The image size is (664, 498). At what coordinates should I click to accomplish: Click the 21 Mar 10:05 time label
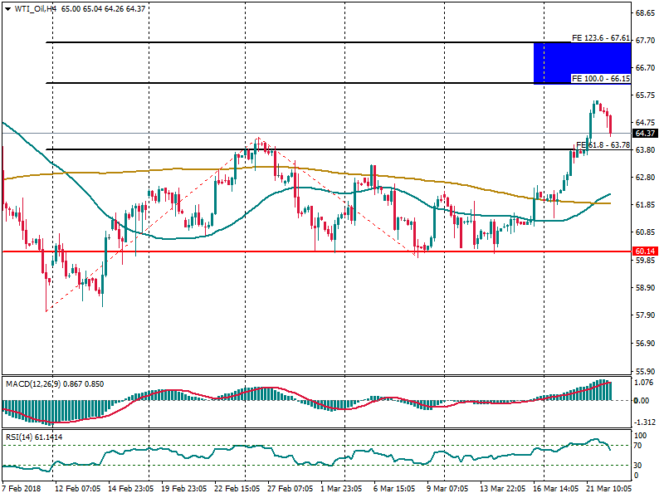(608, 491)
